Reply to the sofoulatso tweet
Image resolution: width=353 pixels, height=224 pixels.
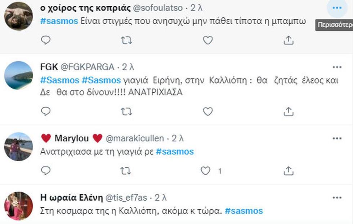click(x=46, y=40)
